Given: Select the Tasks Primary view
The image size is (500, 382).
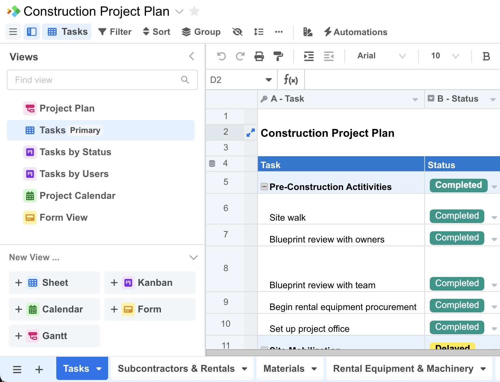Looking at the screenshot, I should 101,130.
